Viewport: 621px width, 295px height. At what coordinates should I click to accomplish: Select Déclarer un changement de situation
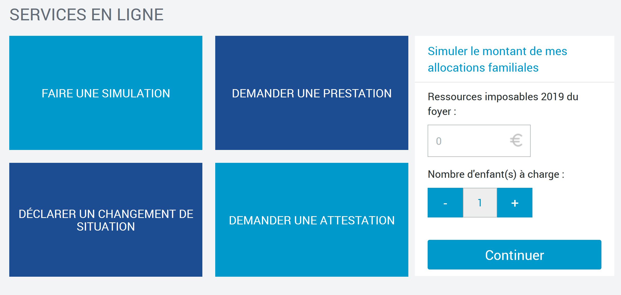click(x=106, y=220)
